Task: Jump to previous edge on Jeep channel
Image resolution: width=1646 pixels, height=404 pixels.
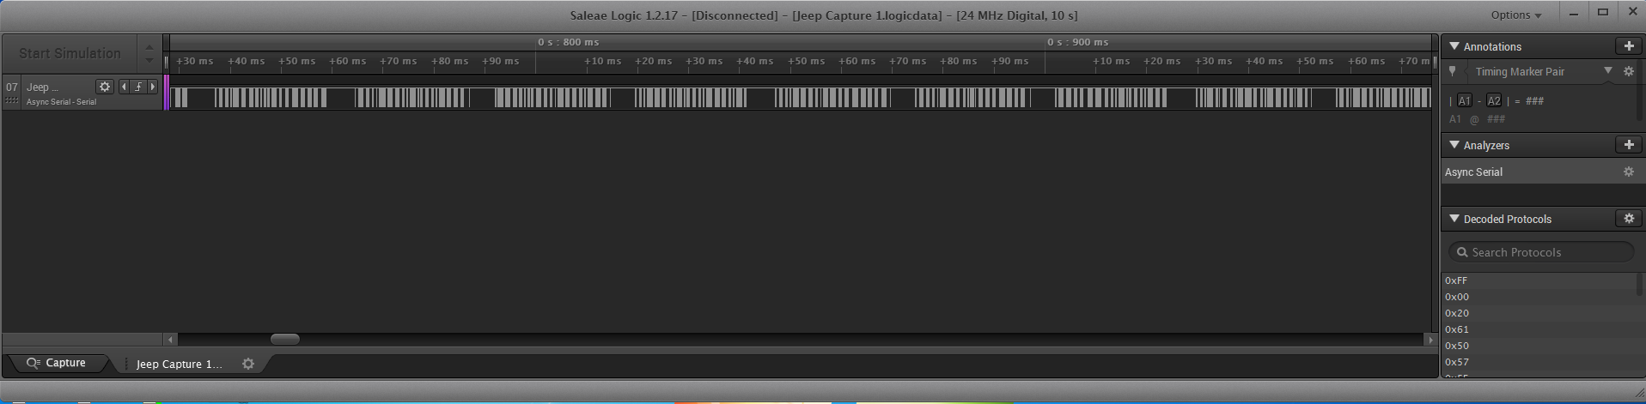Action: tap(124, 87)
